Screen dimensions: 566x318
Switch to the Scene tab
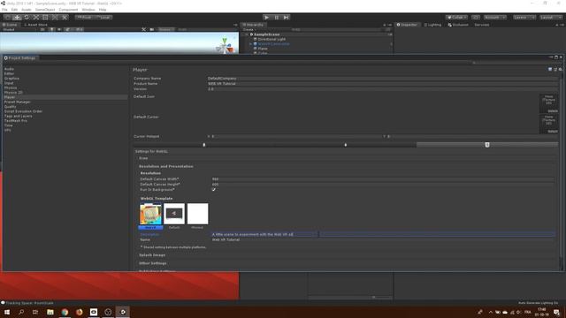click(10, 25)
